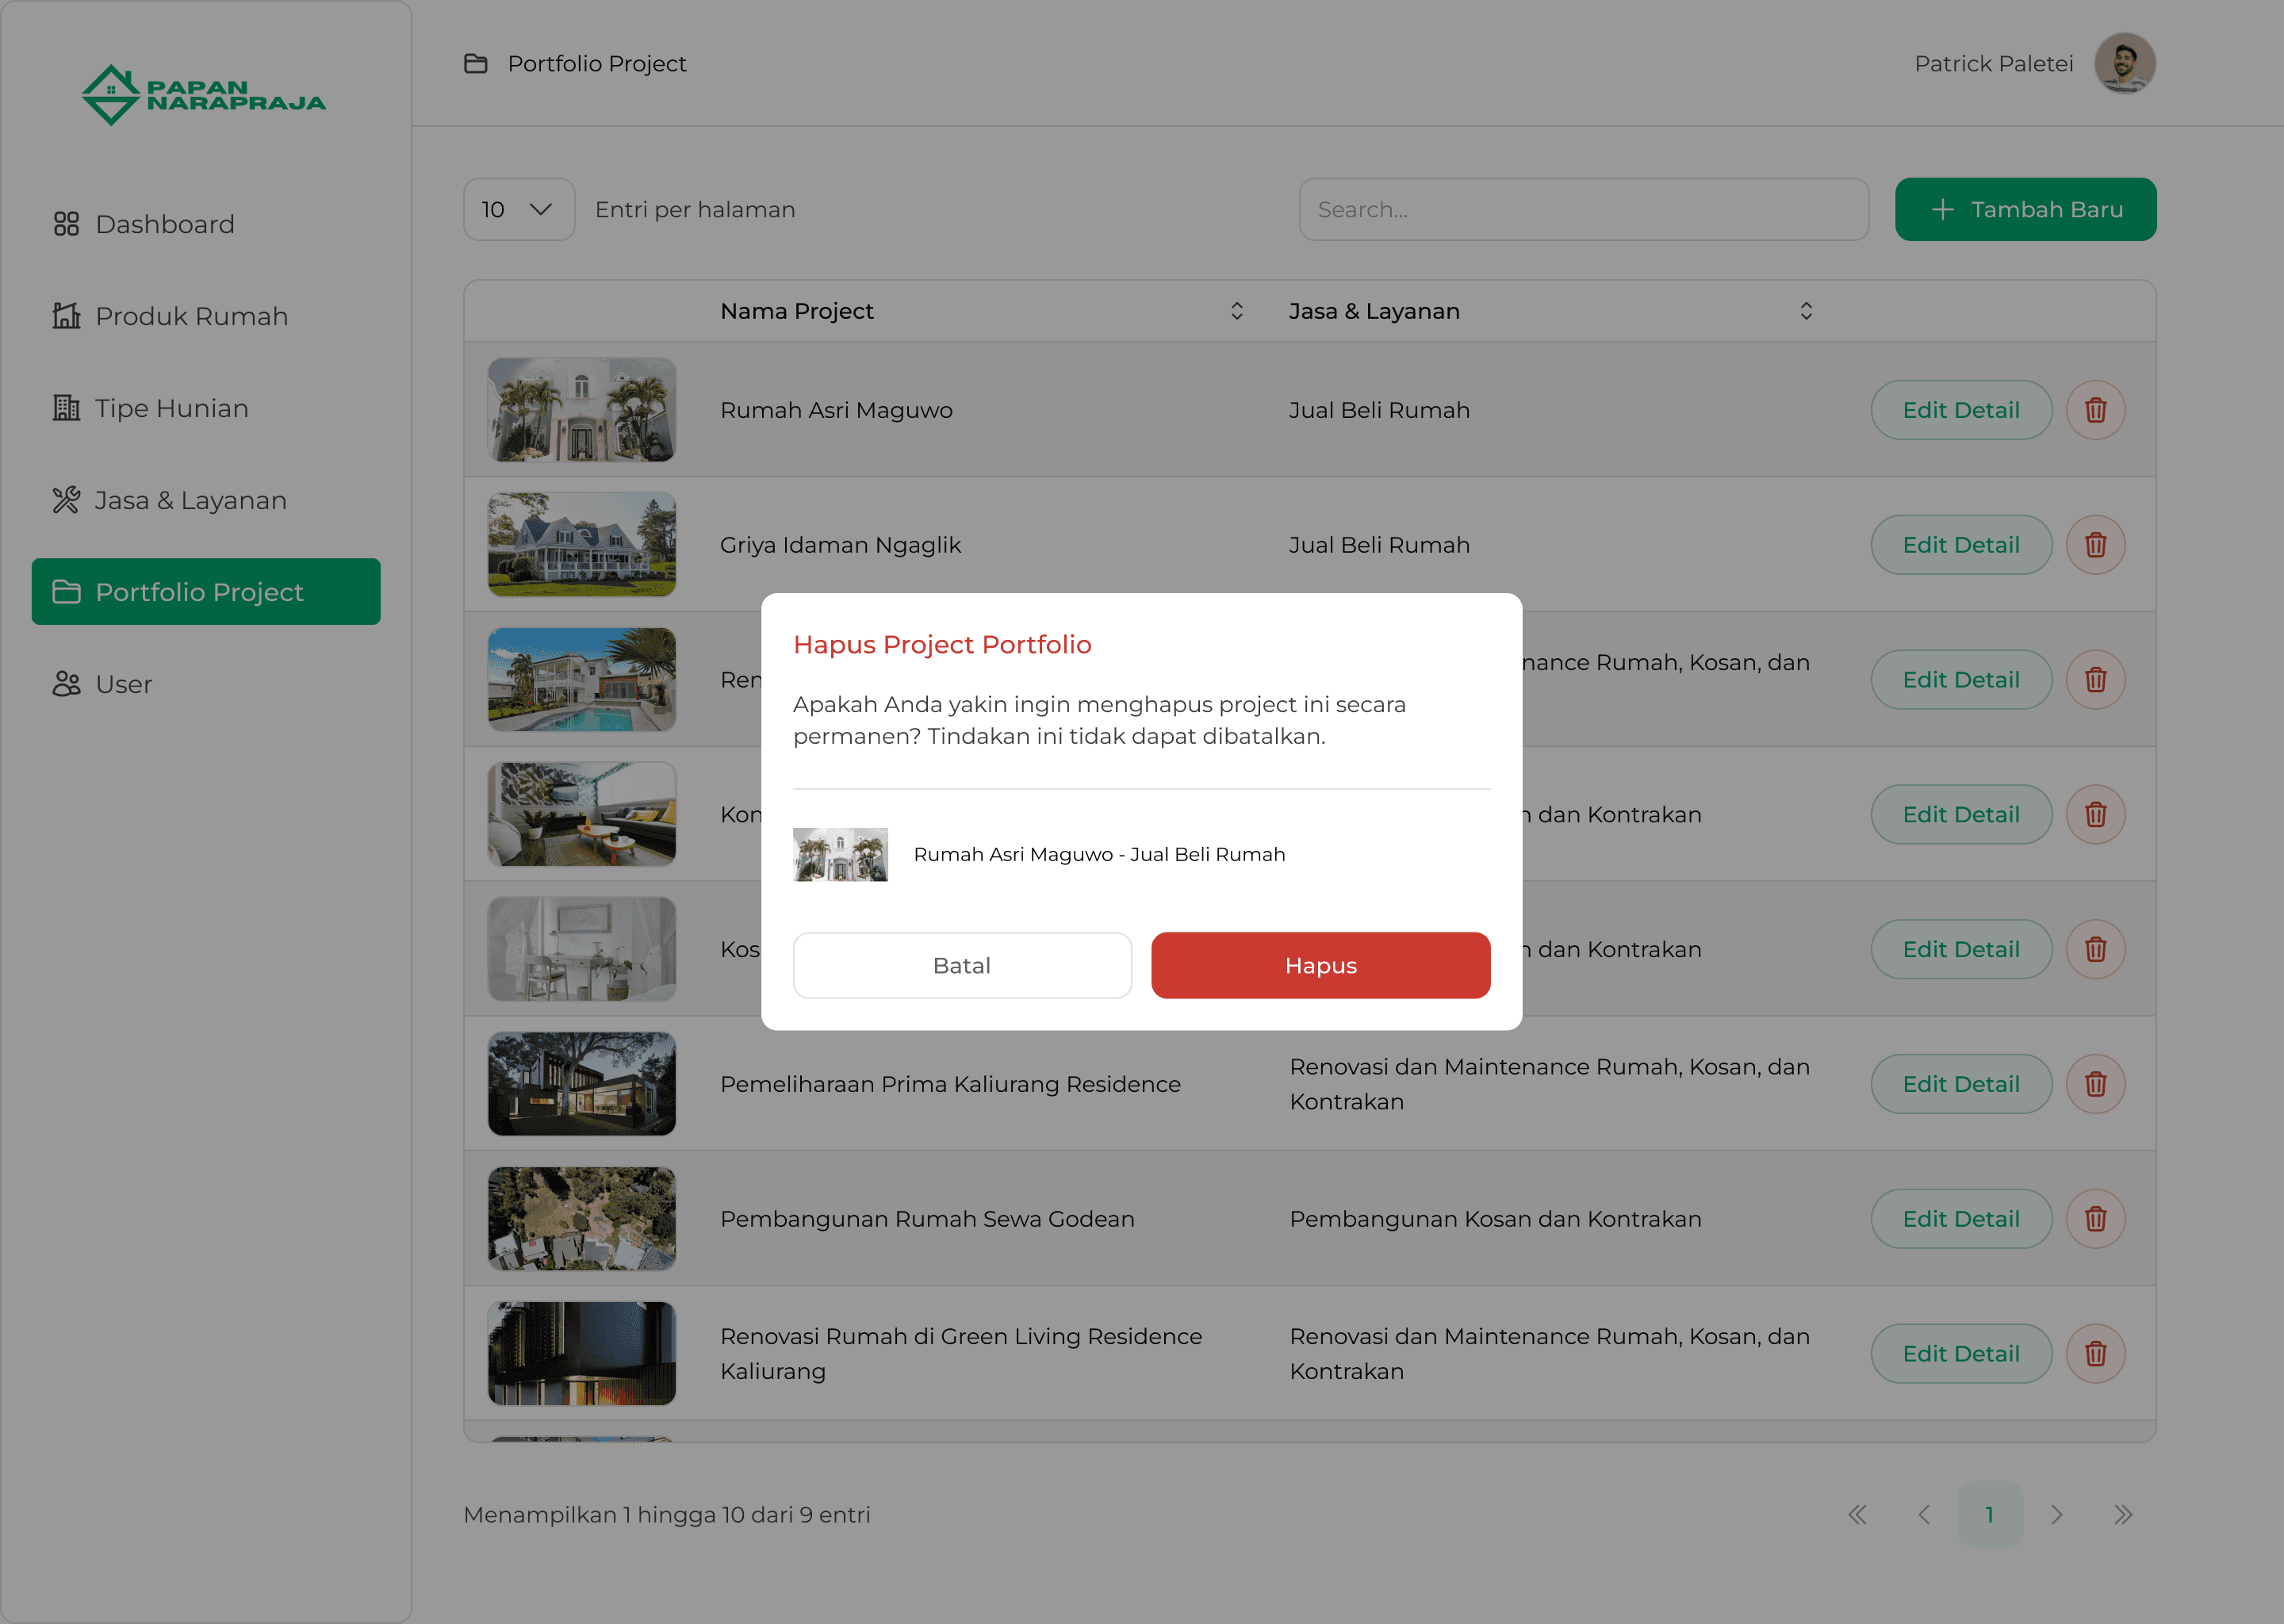This screenshot has width=2284, height=1624.
Task: Click in the Search field
Action: coord(1583,210)
